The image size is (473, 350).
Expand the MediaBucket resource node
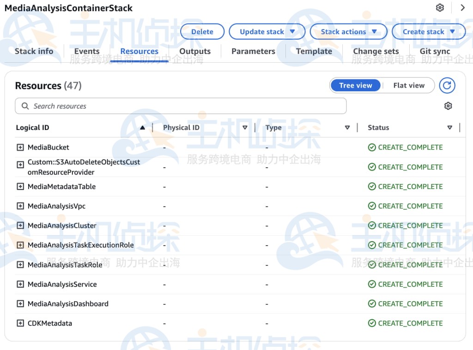[20, 148]
